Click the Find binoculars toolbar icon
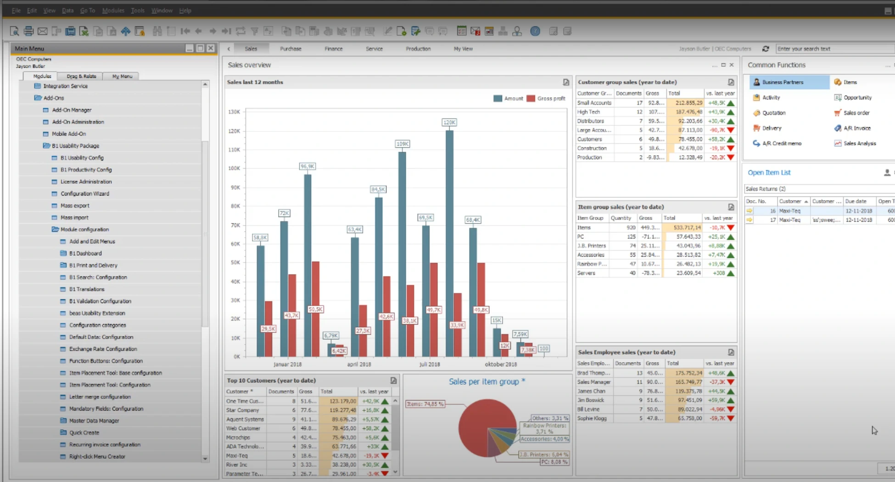895x482 pixels. [x=157, y=31]
